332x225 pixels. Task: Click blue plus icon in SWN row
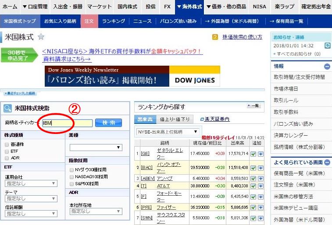click(x=261, y=218)
